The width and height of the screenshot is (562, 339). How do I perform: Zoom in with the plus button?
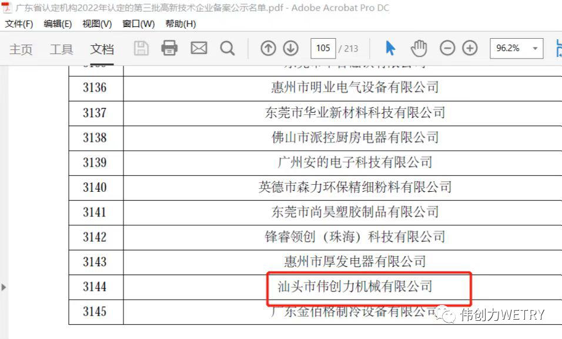pos(470,48)
